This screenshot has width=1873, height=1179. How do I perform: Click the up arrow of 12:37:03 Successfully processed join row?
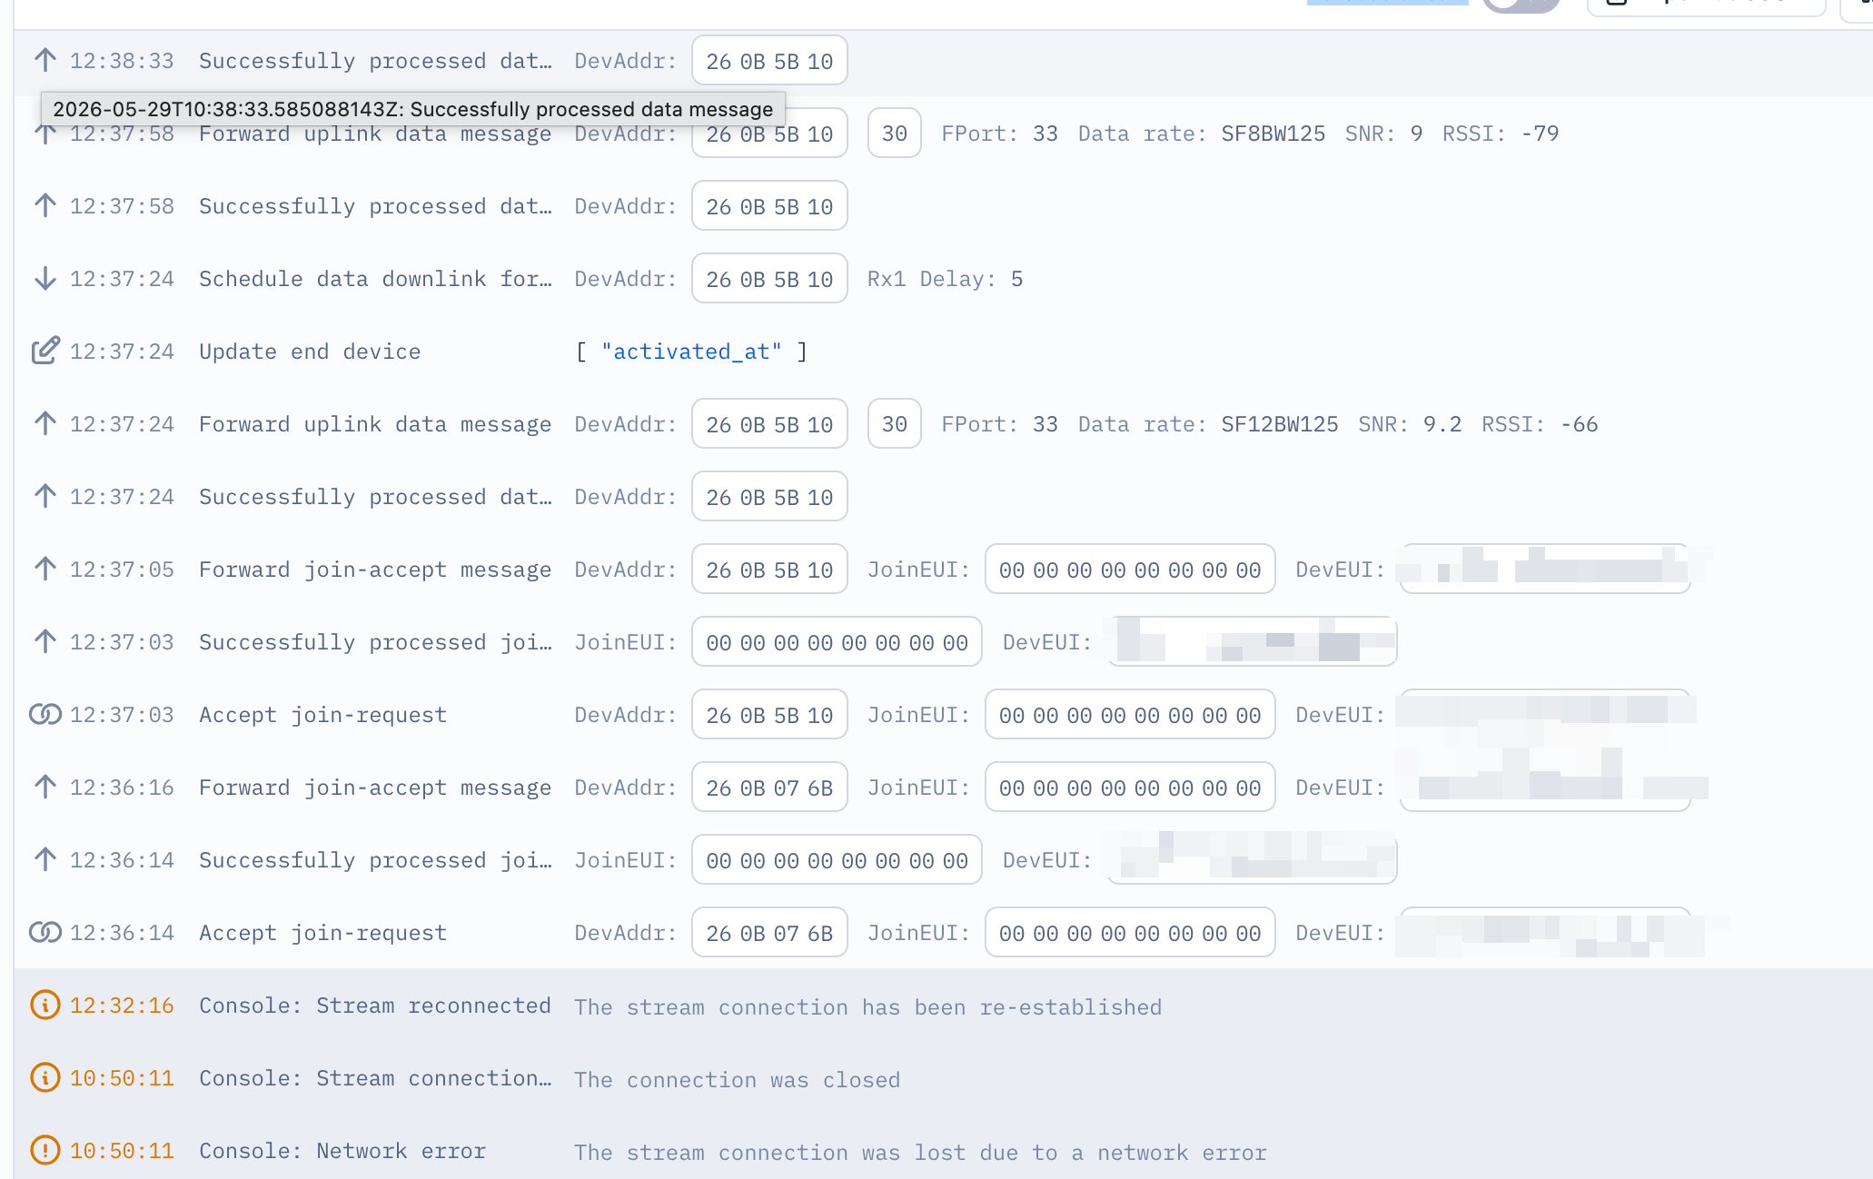click(x=45, y=641)
